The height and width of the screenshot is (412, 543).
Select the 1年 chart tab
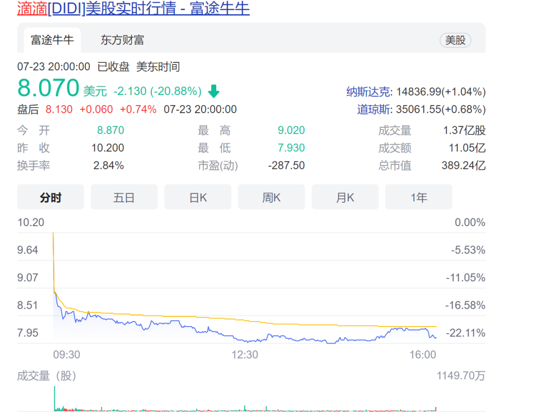[419, 197]
